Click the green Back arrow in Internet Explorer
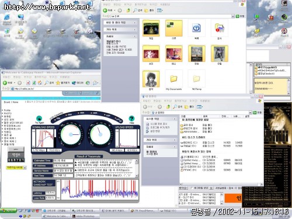 coord(5,83)
